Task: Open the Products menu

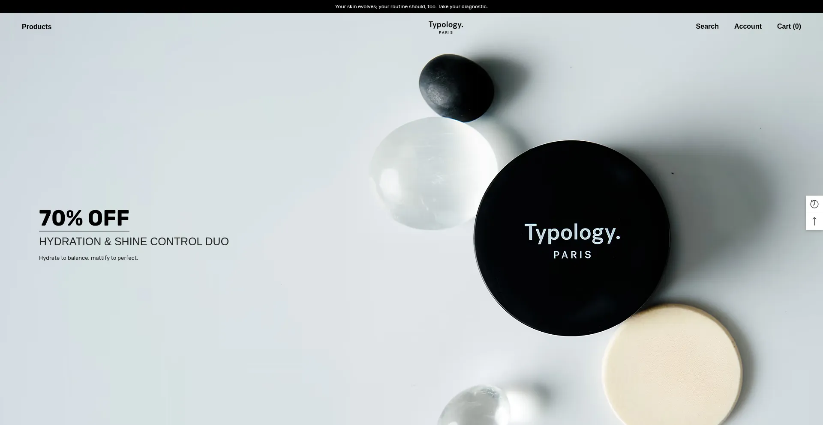Action: 36,27
